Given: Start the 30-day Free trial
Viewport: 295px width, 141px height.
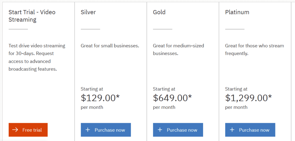Looking at the screenshot, I should point(28,130).
